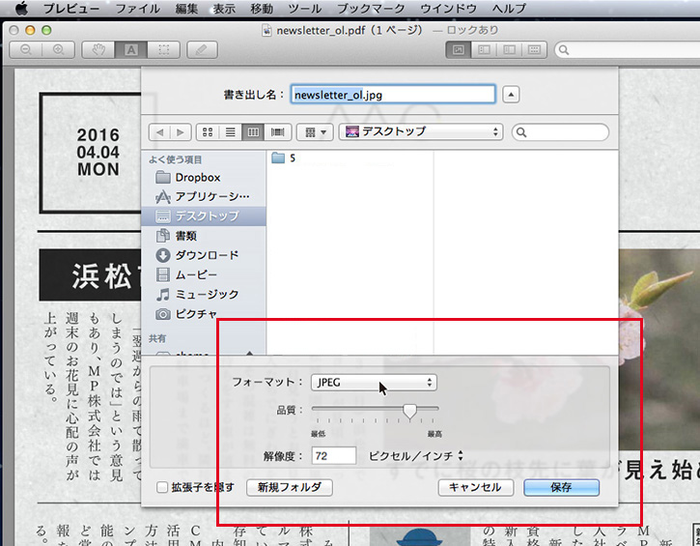Click the back navigation arrow in save dialog
Viewport: 700px width, 546px height.
click(160, 131)
